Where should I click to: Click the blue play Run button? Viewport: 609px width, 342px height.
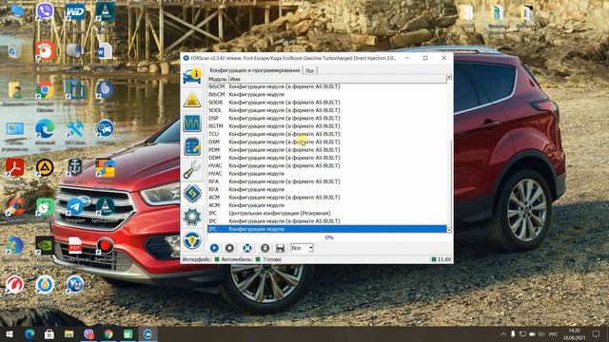coord(214,248)
